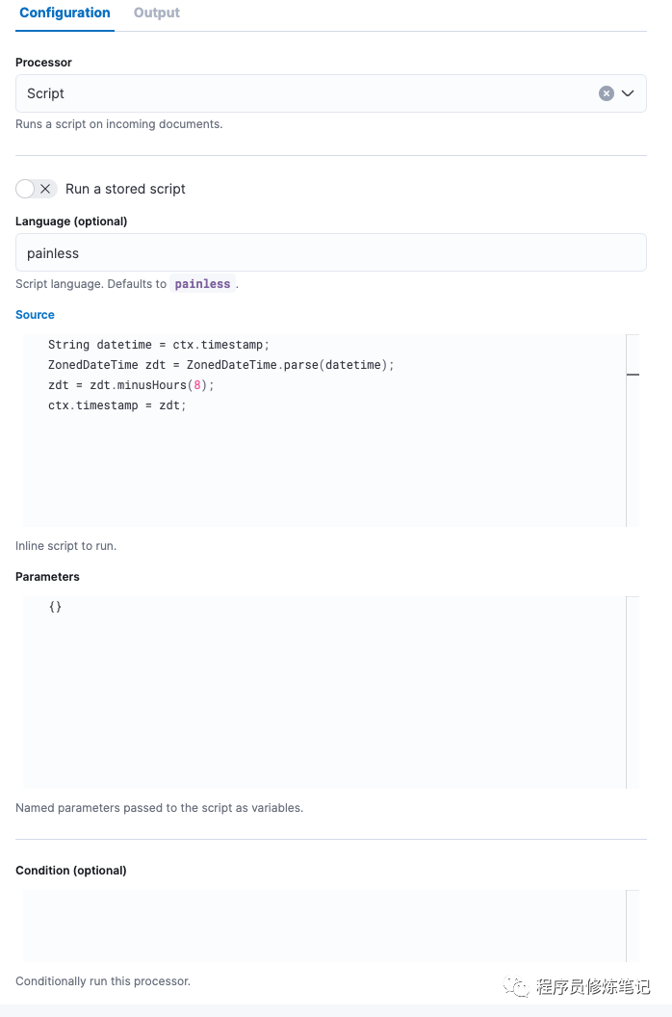The height and width of the screenshot is (1017, 672).
Task: Focus the Condition editor area
Action: click(x=323, y=926)
